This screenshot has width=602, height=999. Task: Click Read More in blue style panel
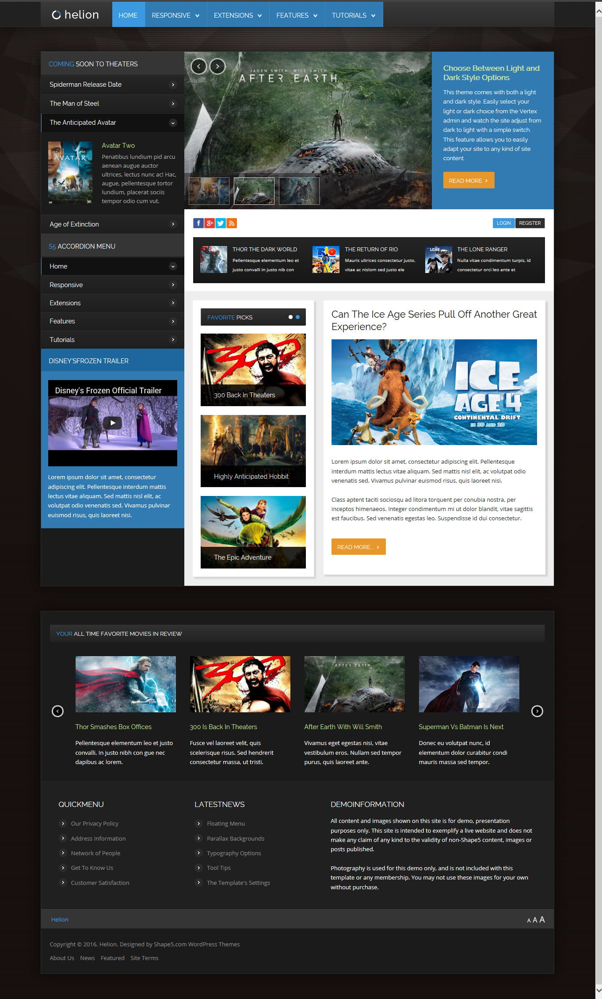coord(469,181)
